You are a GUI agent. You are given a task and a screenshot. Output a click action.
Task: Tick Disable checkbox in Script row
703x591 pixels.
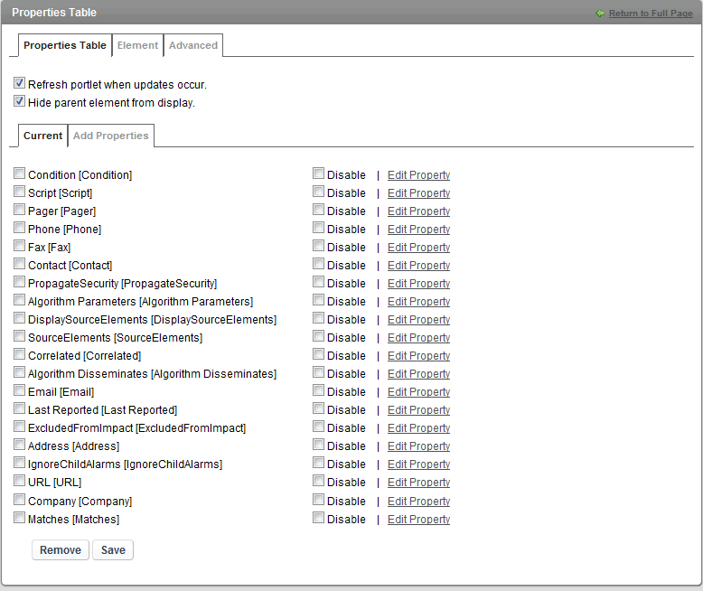click(x=318, y=192)
